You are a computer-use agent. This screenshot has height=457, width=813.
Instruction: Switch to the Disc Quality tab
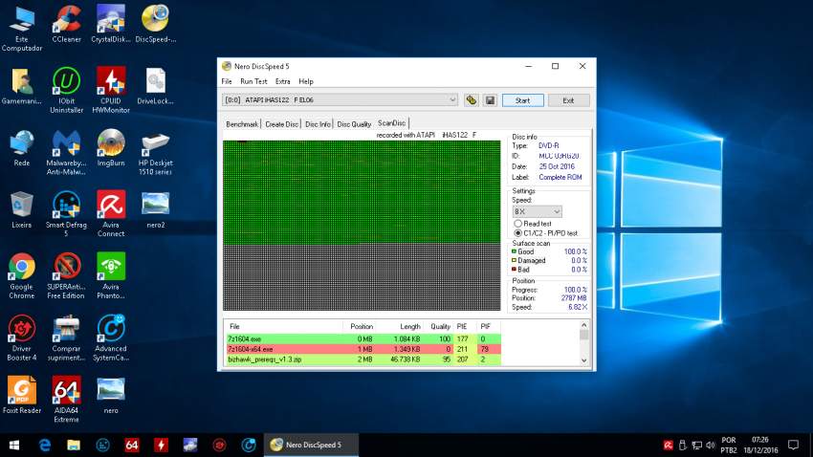(354, 124)
